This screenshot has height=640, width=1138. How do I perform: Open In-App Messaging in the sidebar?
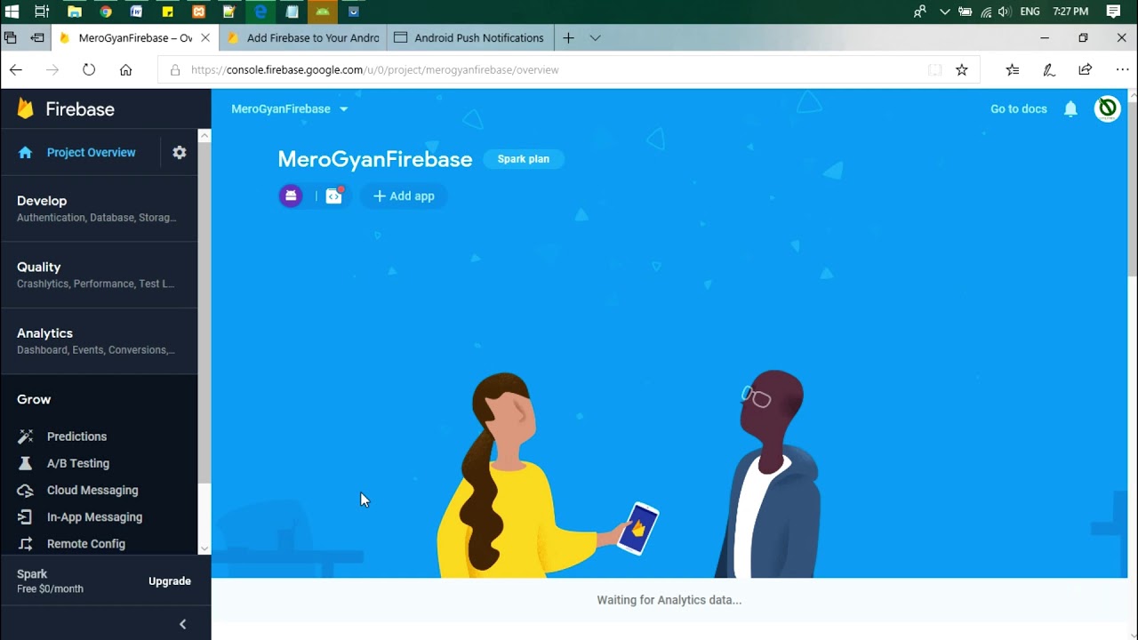coord(94,516)
